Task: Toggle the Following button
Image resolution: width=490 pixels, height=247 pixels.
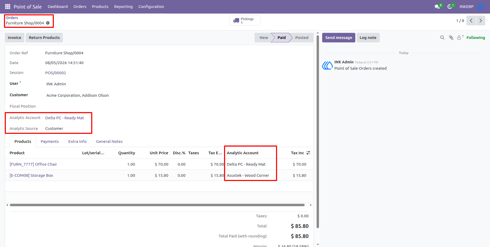Action: point(476,38)
